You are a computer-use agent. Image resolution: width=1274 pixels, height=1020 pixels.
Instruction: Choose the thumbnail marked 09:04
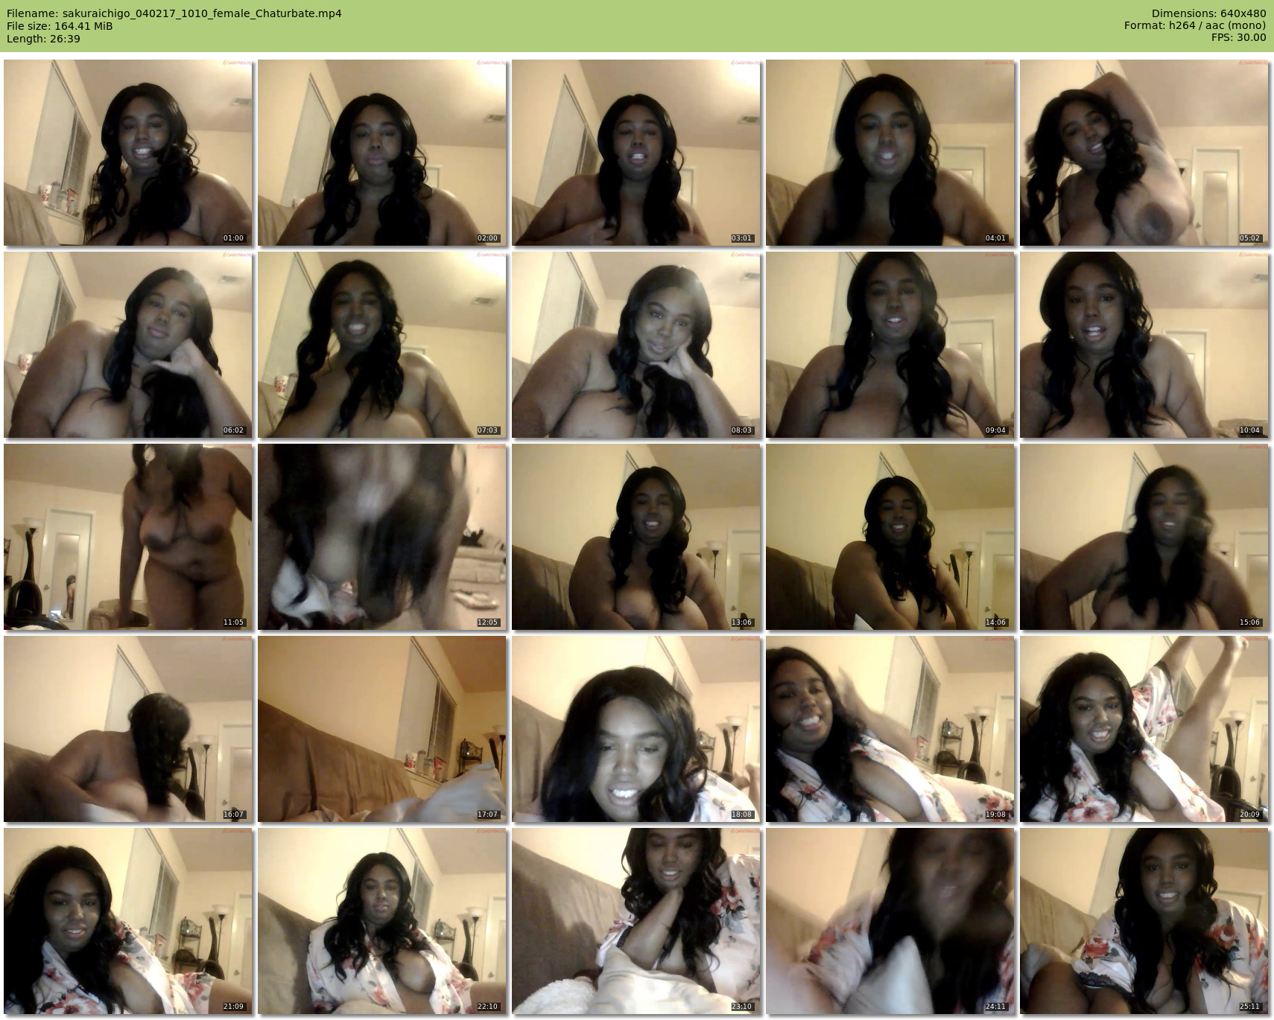tap(890, 345)
